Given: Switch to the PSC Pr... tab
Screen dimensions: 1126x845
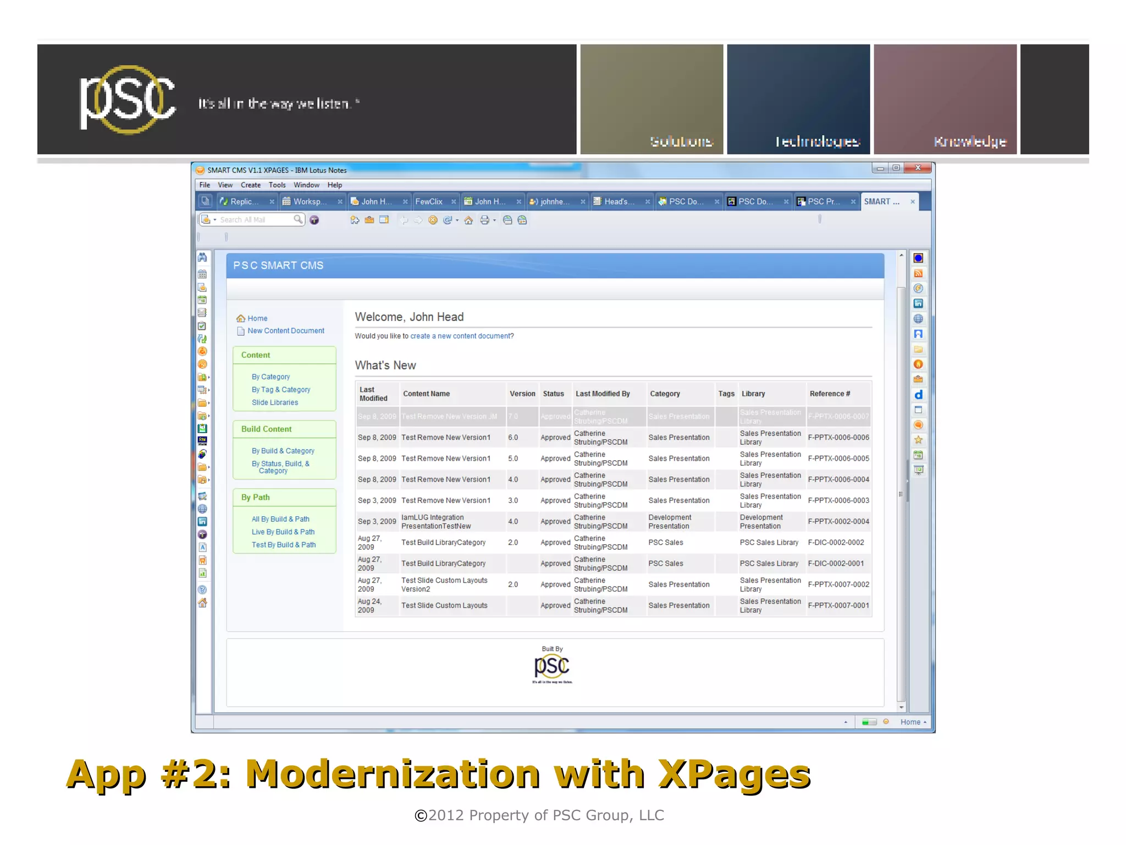Looking at the screenshot, I should [823, 202].
